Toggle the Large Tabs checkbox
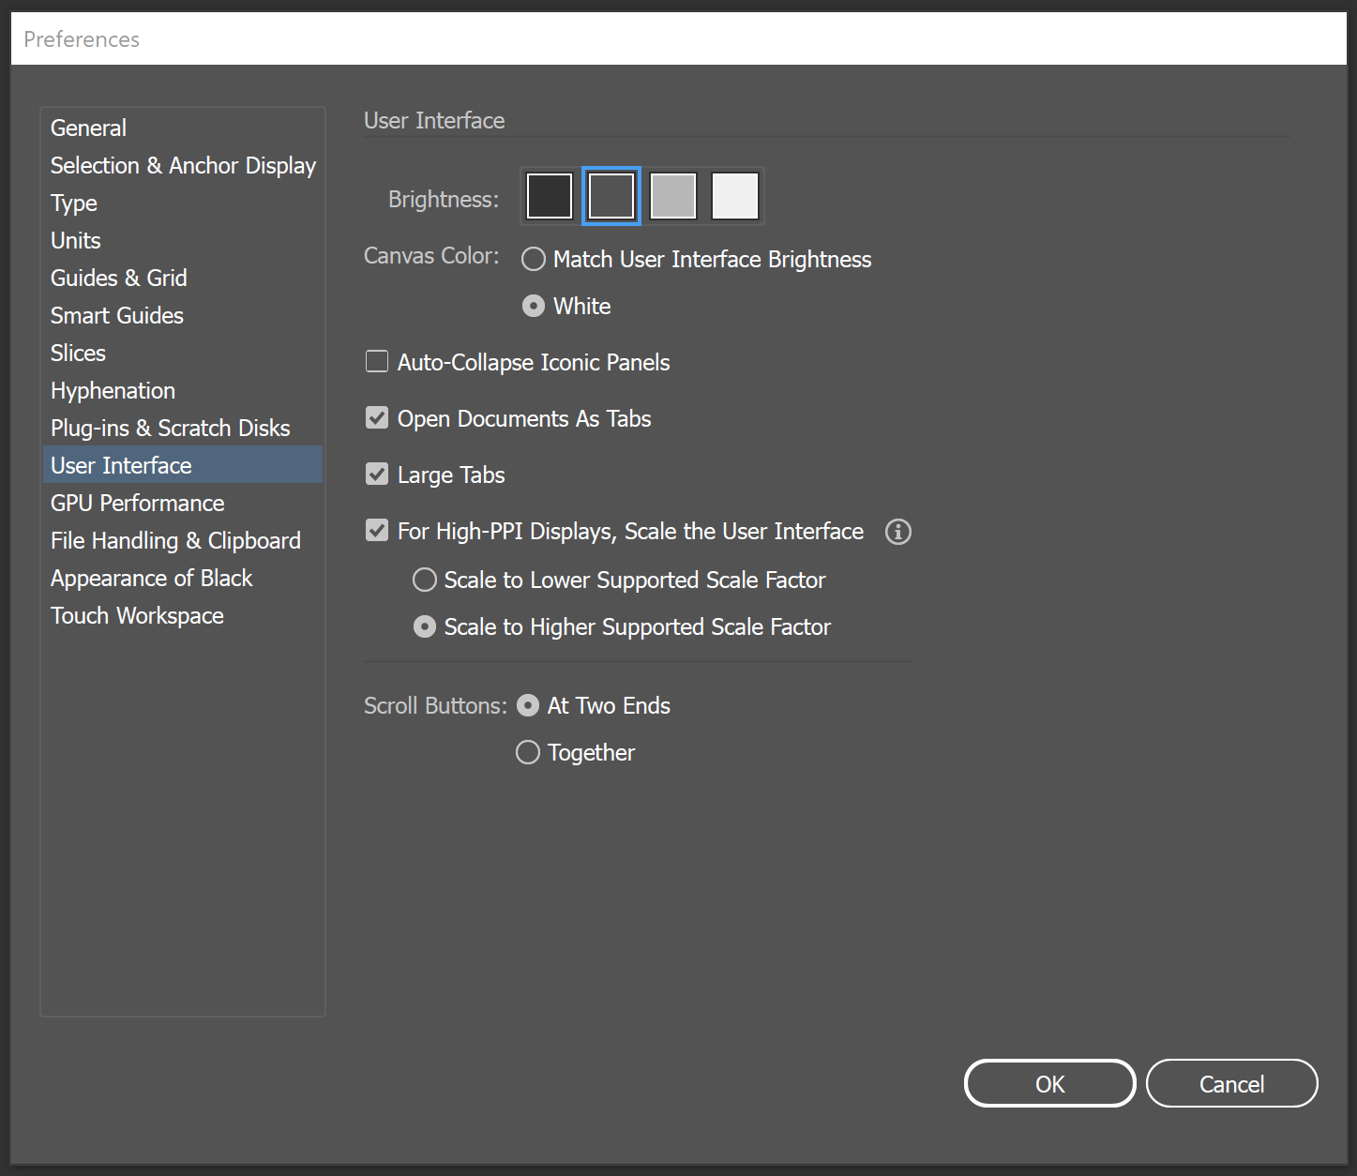1357x1176 pixels. tap(377, 475)
